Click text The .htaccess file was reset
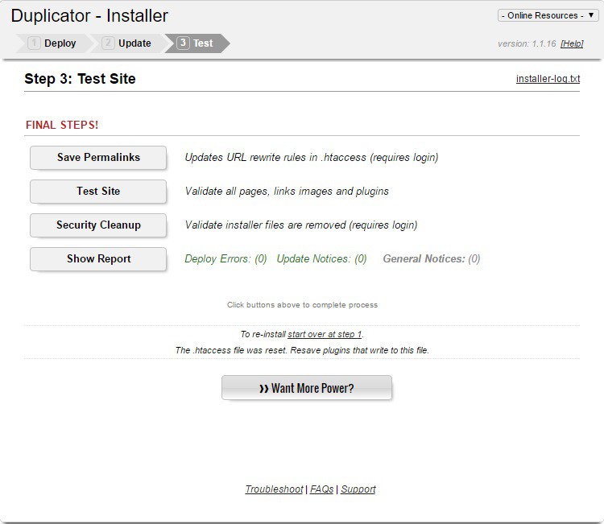This screenshot has width=604, height=524. coord(231,350)
